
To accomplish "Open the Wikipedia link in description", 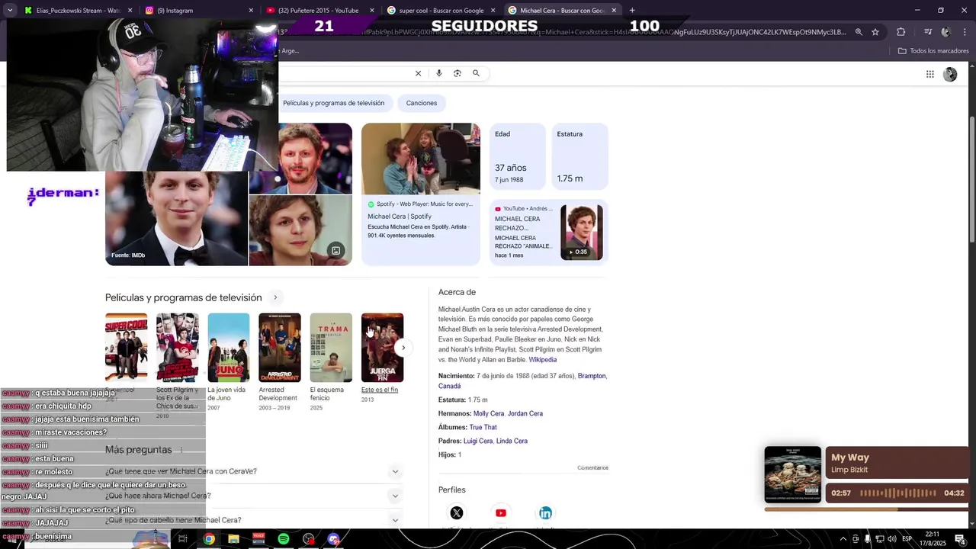I will click(543, 359).
